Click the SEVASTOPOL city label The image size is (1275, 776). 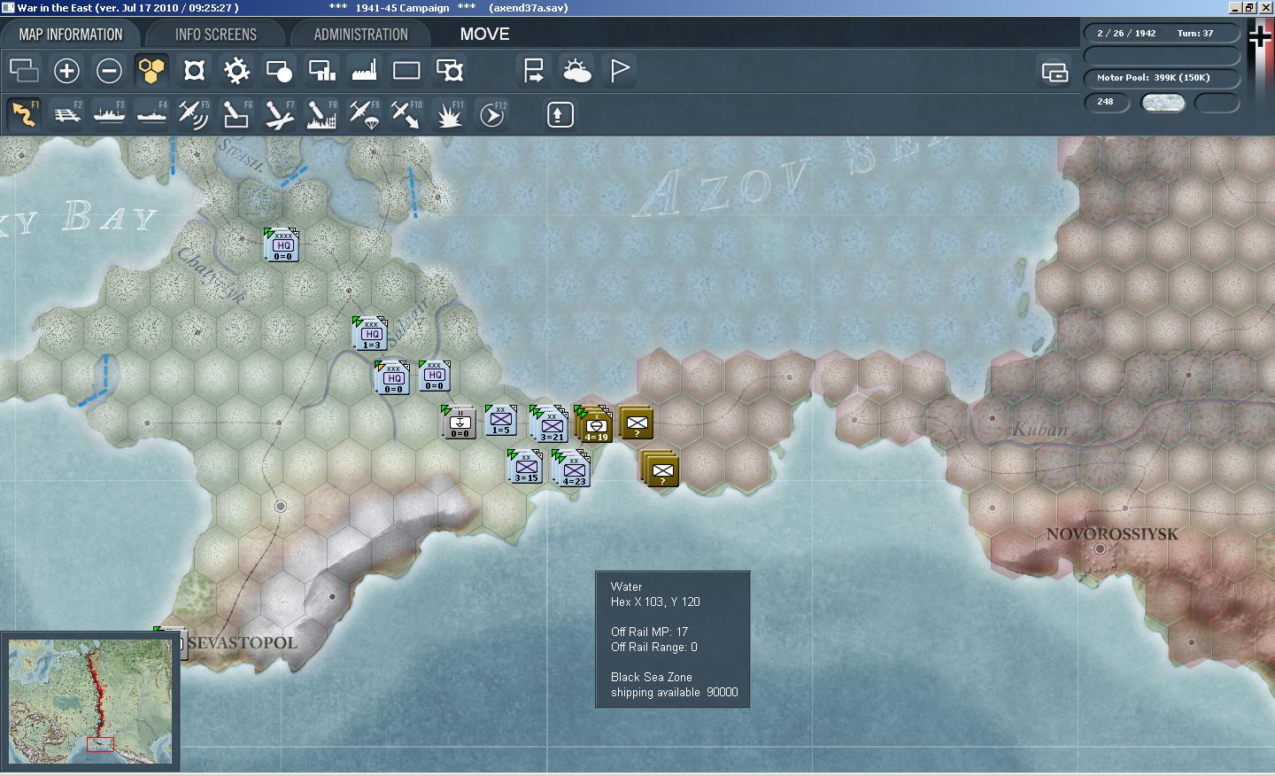click(243, 642)
